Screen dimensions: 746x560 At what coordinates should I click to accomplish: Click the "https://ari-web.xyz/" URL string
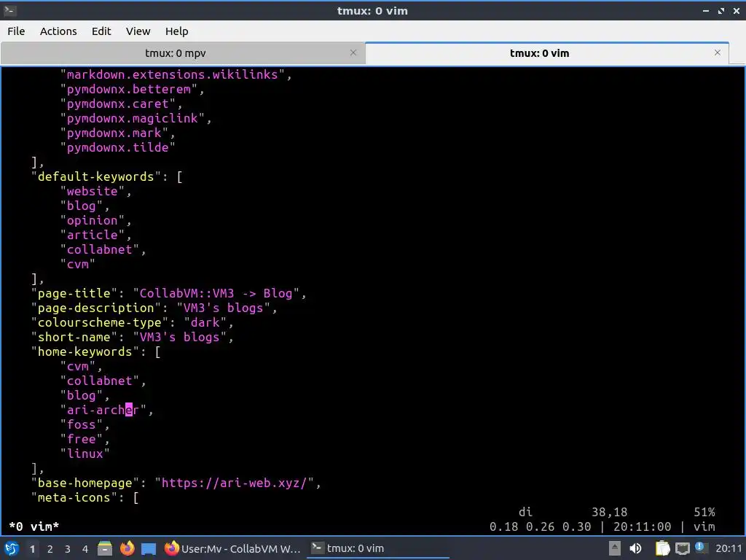(235, 483)
